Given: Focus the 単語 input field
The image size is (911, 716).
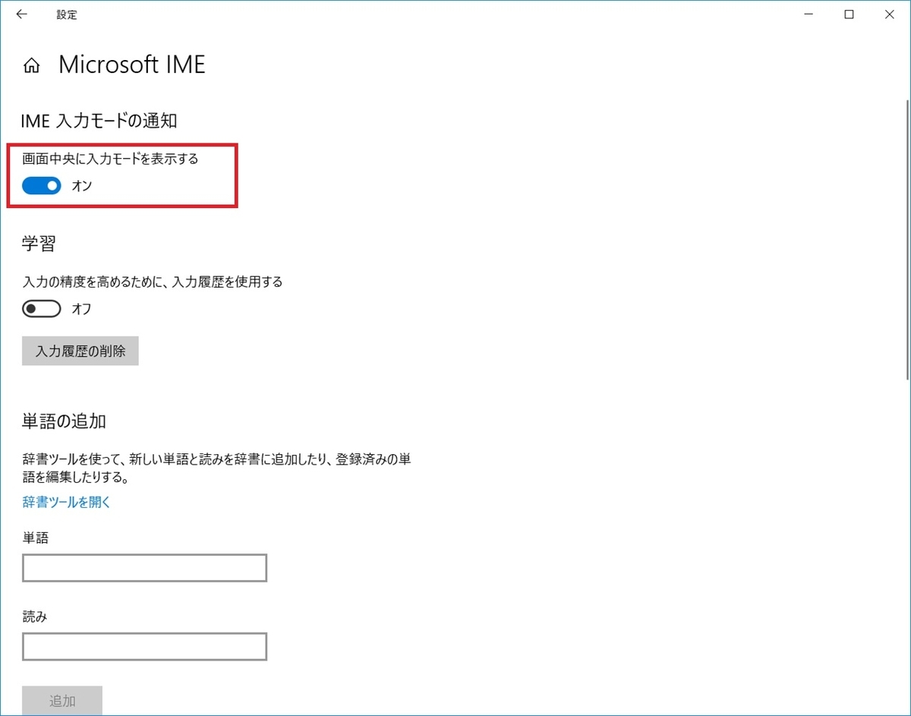Looking at the screenshot, I should (144, 568).
